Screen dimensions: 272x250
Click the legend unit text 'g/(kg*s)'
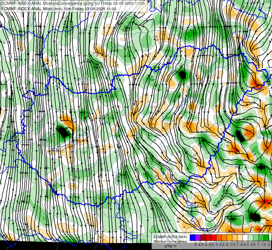pos(170,246)
